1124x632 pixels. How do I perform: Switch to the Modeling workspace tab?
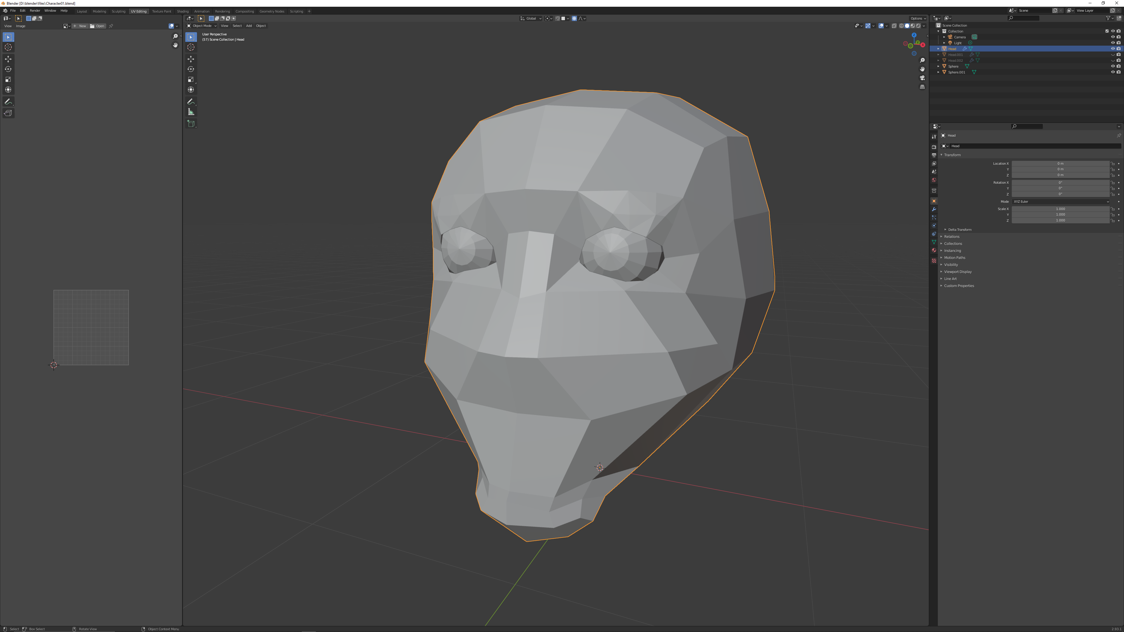pyautogui.click(x=99, y=11)
